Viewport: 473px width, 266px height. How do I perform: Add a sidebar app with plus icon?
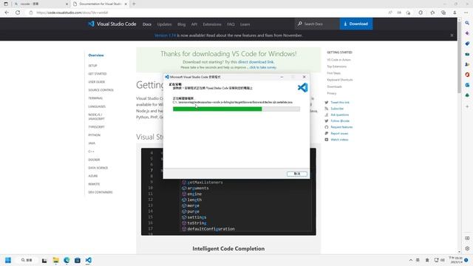pyautogui.click(x=467, y=106)
